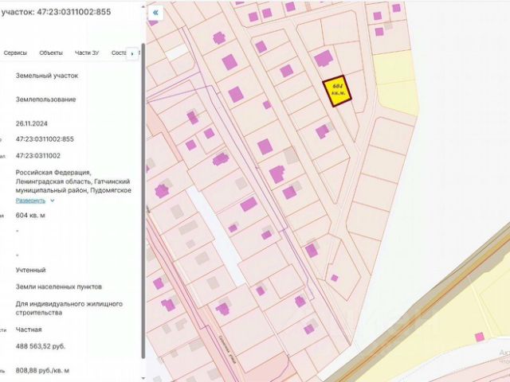
Task: Select cadastral quarter 47:23:0311002 value
Action: coord(38,156)
